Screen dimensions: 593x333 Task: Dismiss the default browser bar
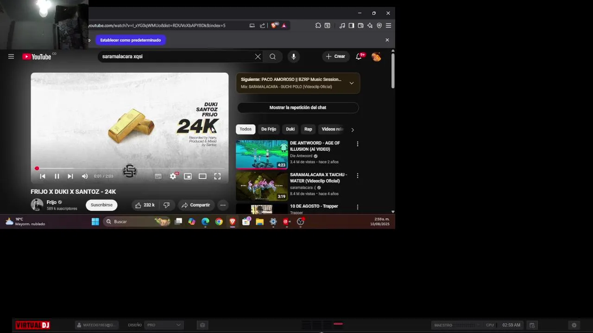point(387,40)
